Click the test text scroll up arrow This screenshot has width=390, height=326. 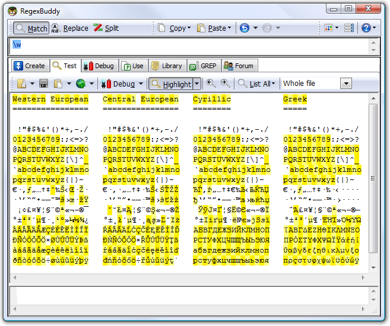click(373, 98)
